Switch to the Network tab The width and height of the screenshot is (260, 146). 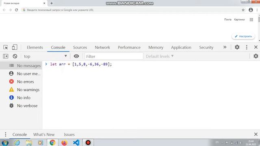(x=102, y=47)
